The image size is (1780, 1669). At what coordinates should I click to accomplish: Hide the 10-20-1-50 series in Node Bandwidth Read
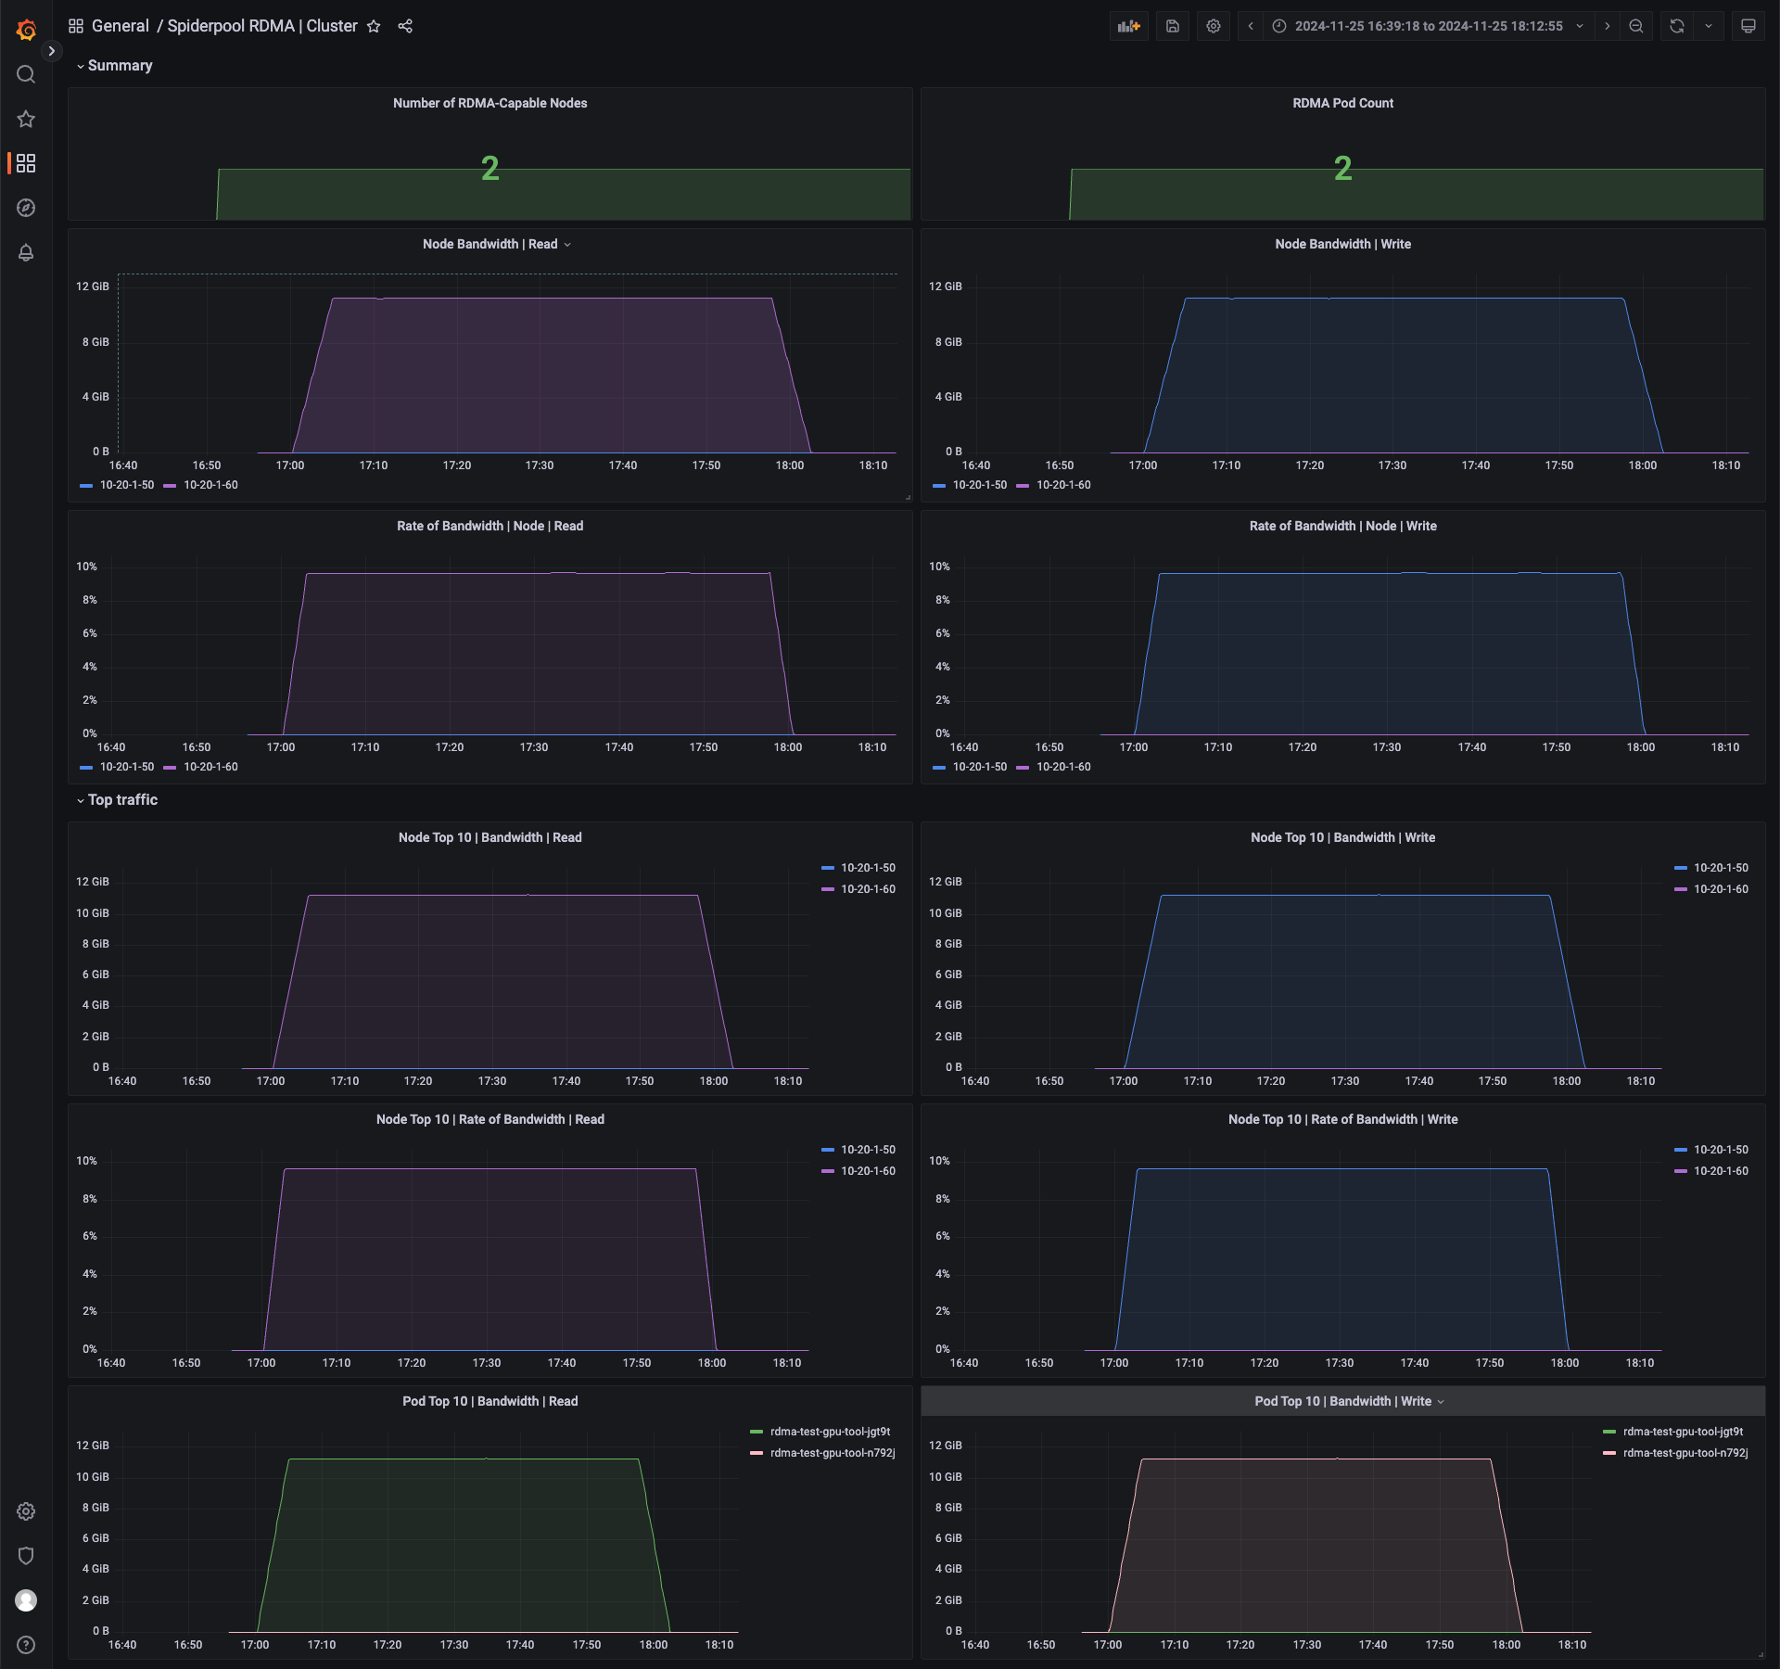point(127,485)
